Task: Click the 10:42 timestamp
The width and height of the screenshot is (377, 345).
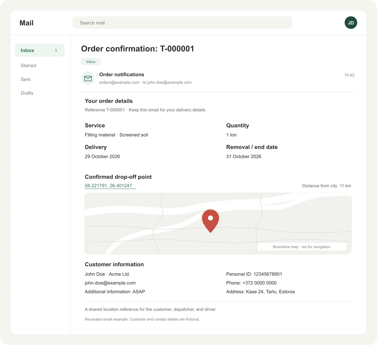Action: (x=349, y=75)
